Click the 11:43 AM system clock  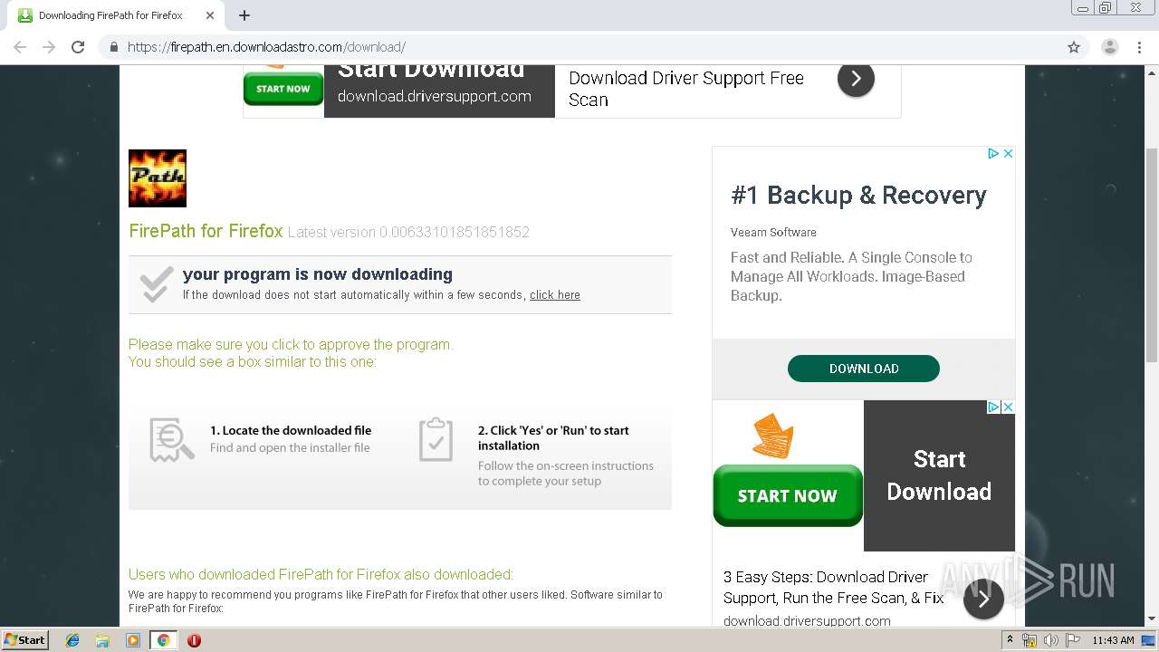coord(1113,640)
